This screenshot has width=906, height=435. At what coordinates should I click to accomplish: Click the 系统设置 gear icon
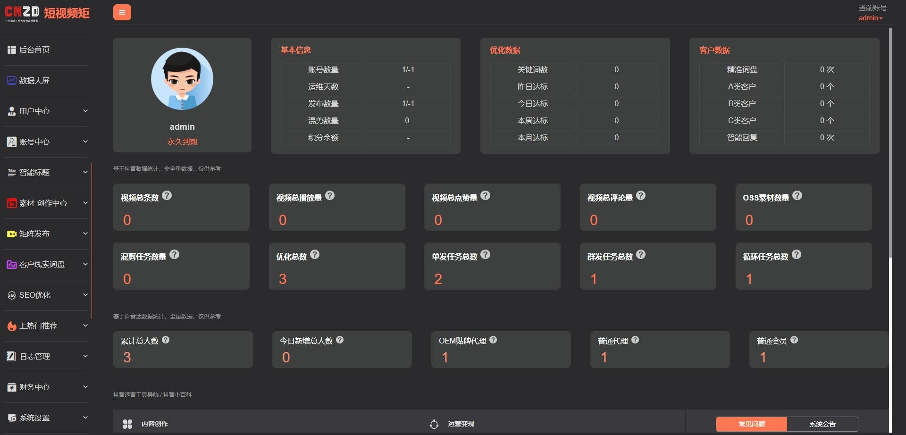(12, 418)
